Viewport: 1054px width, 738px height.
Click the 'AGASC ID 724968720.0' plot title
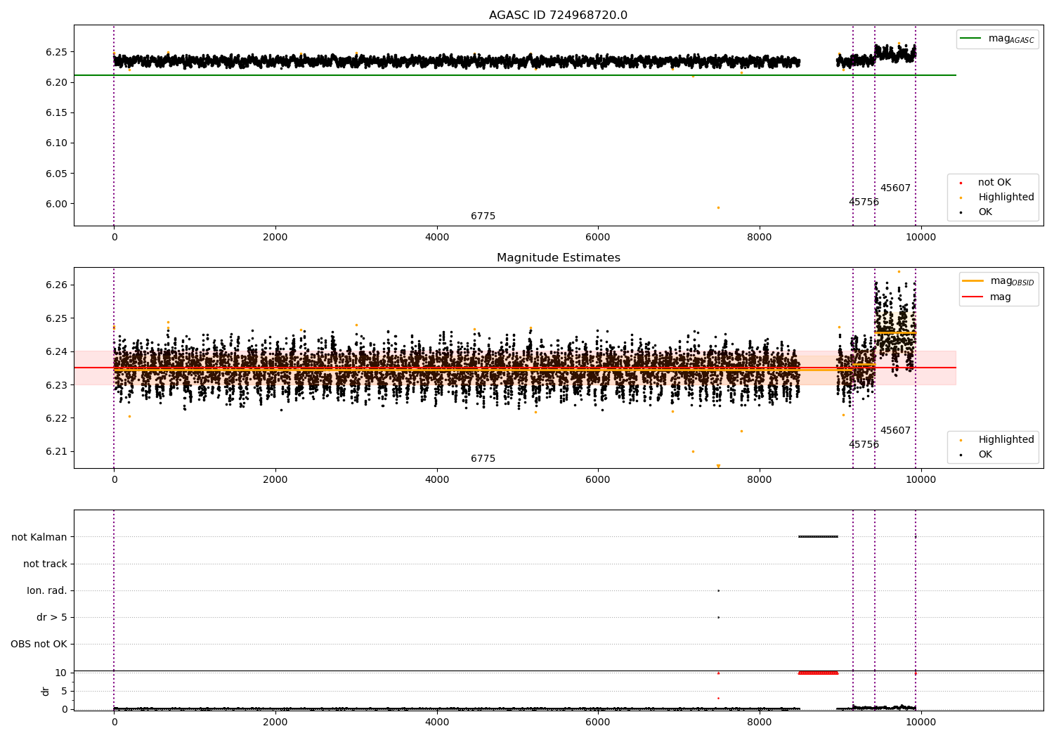(x=558, y=15)
